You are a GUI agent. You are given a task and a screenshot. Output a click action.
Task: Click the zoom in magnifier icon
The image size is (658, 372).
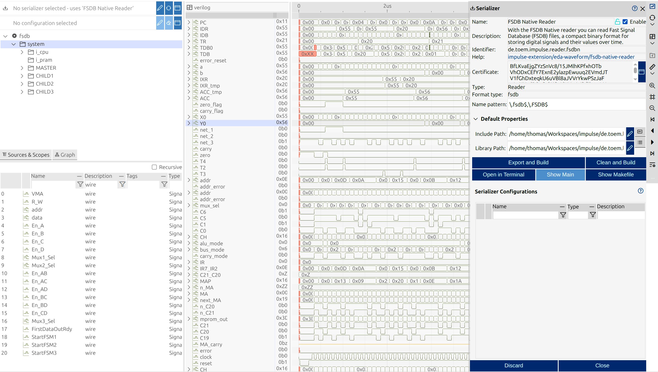652,86
